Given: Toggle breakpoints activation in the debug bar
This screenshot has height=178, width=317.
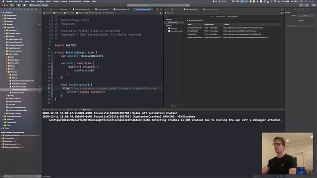Looking at the screenshot, I should tap(48, 110).
